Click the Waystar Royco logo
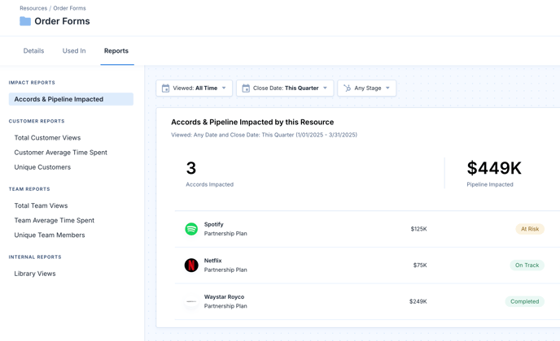This screenshot has width=560, height=341. click(x=191, y=301)
